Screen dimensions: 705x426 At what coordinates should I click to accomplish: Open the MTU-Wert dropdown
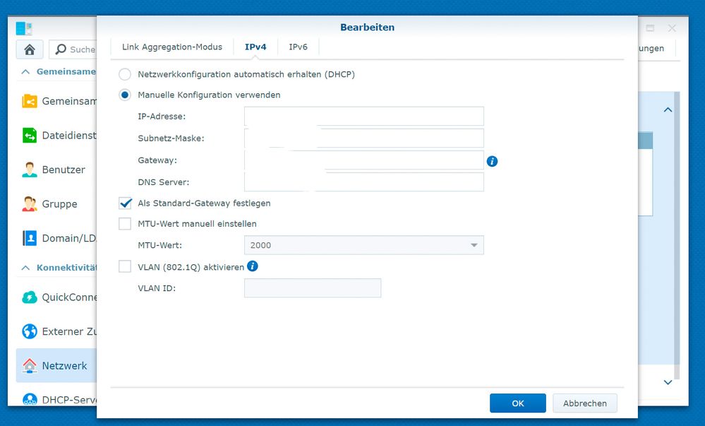coord(474,245)
